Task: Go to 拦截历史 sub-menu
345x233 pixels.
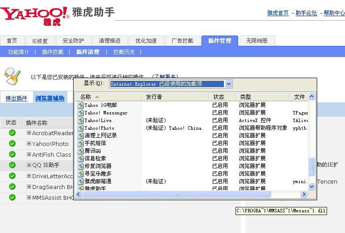Action: click(124, 52)
